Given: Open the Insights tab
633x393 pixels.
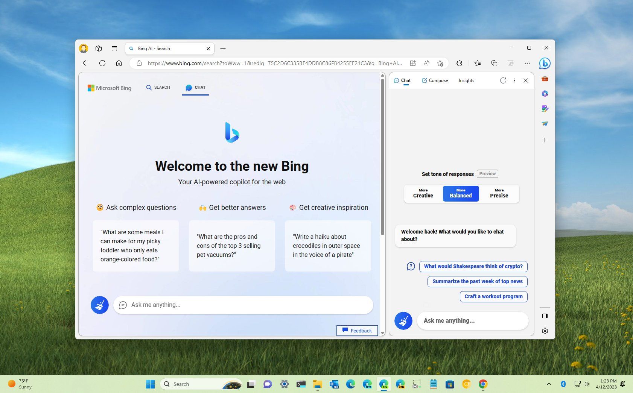Looking at the screenshot, I should tap(466, 80).
